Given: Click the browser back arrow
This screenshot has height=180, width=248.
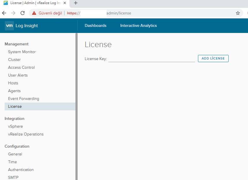Looking at the screenshot, I should click(x=4, y=13).
